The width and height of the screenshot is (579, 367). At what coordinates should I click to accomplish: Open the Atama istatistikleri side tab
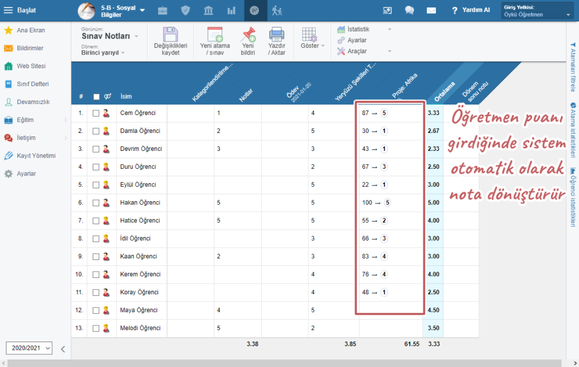(x=573, y=130)
